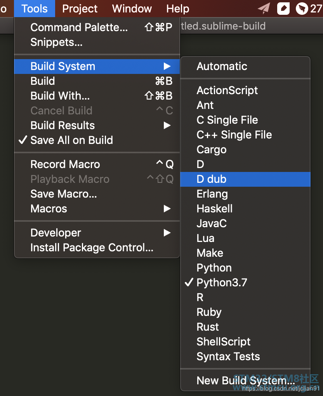
Task: Click New Build System… entry
Action: click(x=245, y=380)
